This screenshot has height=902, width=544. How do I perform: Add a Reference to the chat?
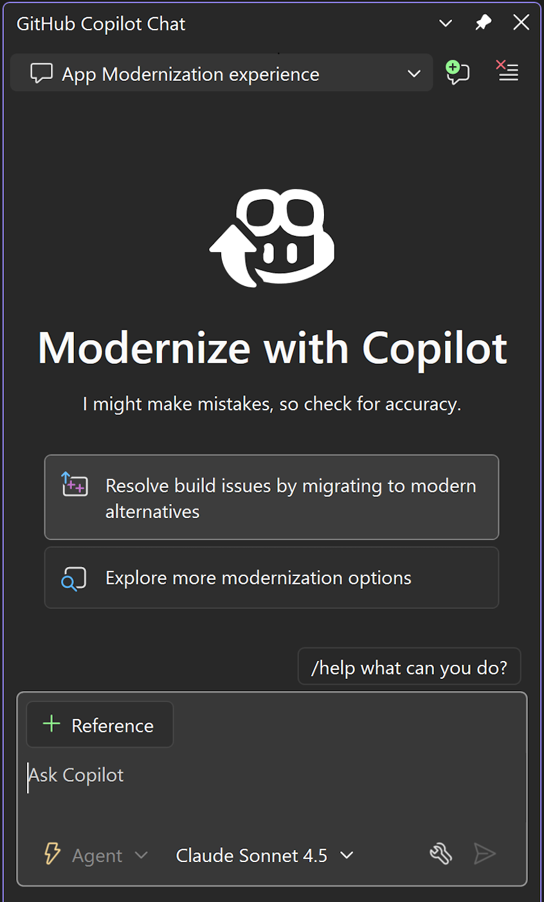[100, 725]
